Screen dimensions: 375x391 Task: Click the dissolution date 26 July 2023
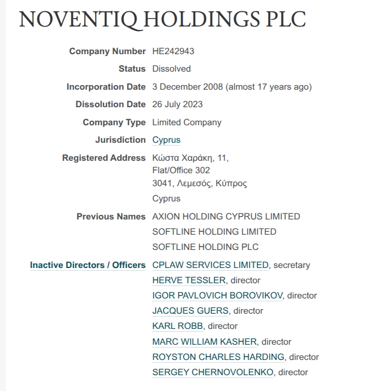click(177, 104)
